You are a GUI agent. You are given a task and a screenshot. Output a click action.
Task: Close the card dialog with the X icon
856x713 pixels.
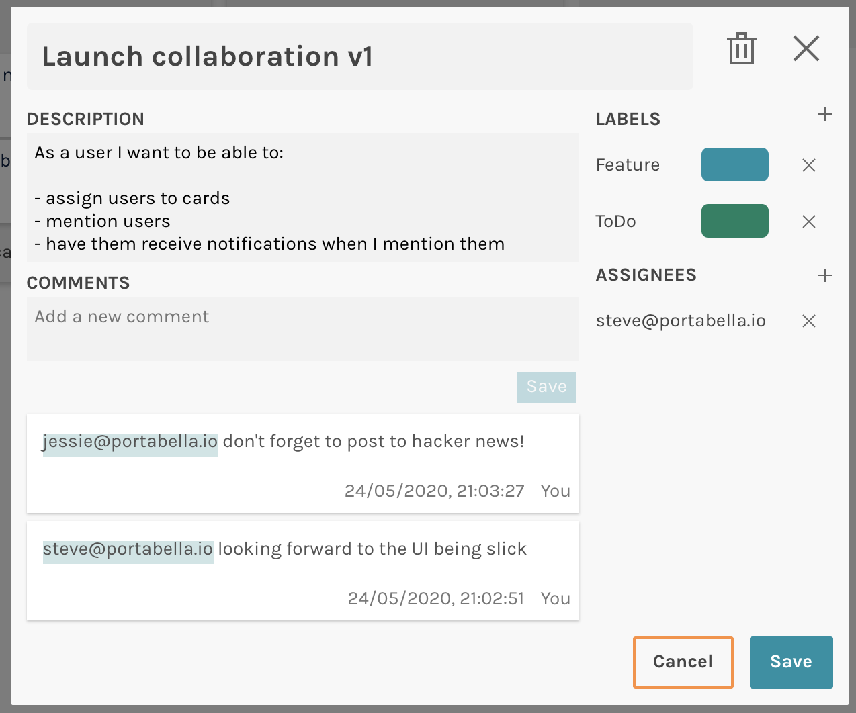click(806, 48)
